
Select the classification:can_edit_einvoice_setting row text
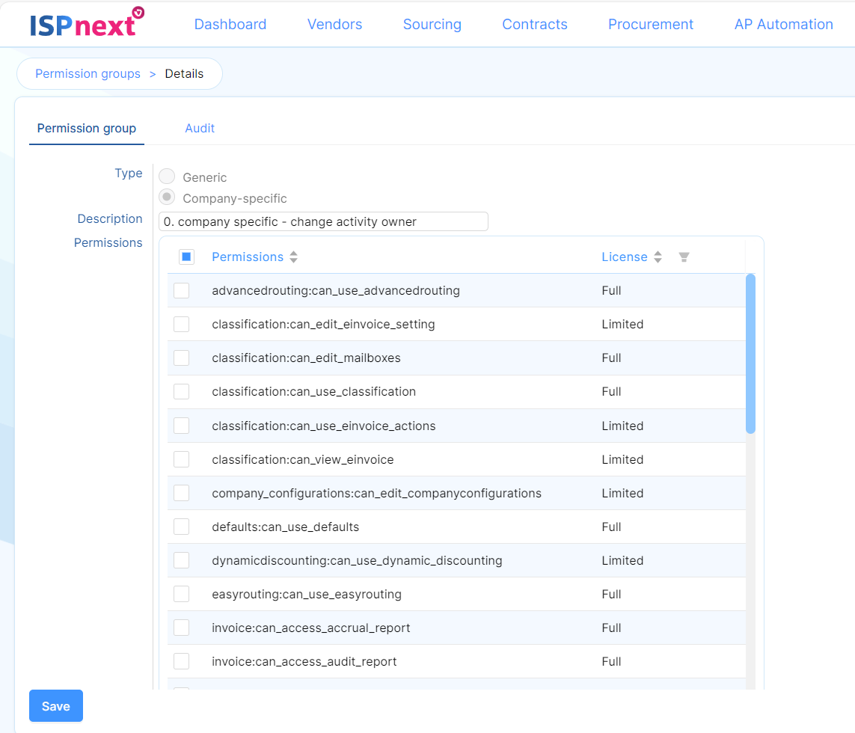(323, 325)
